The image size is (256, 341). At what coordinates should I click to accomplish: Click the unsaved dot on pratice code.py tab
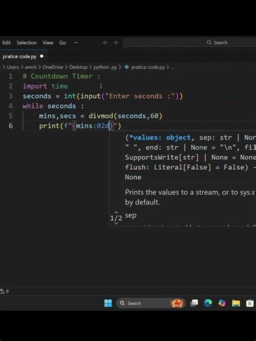41,56
